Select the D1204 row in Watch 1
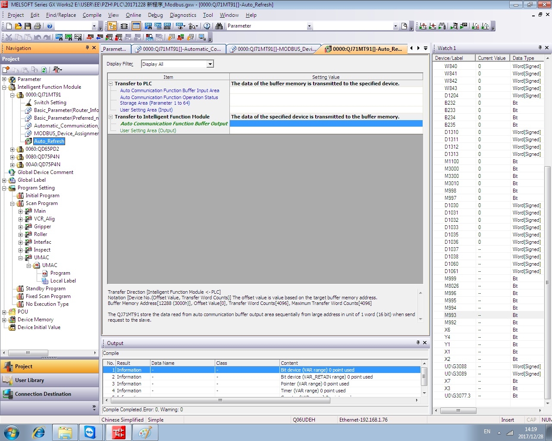Image resolution: width=552 pixels, height=441 pixels. click(x=488, y=96)
